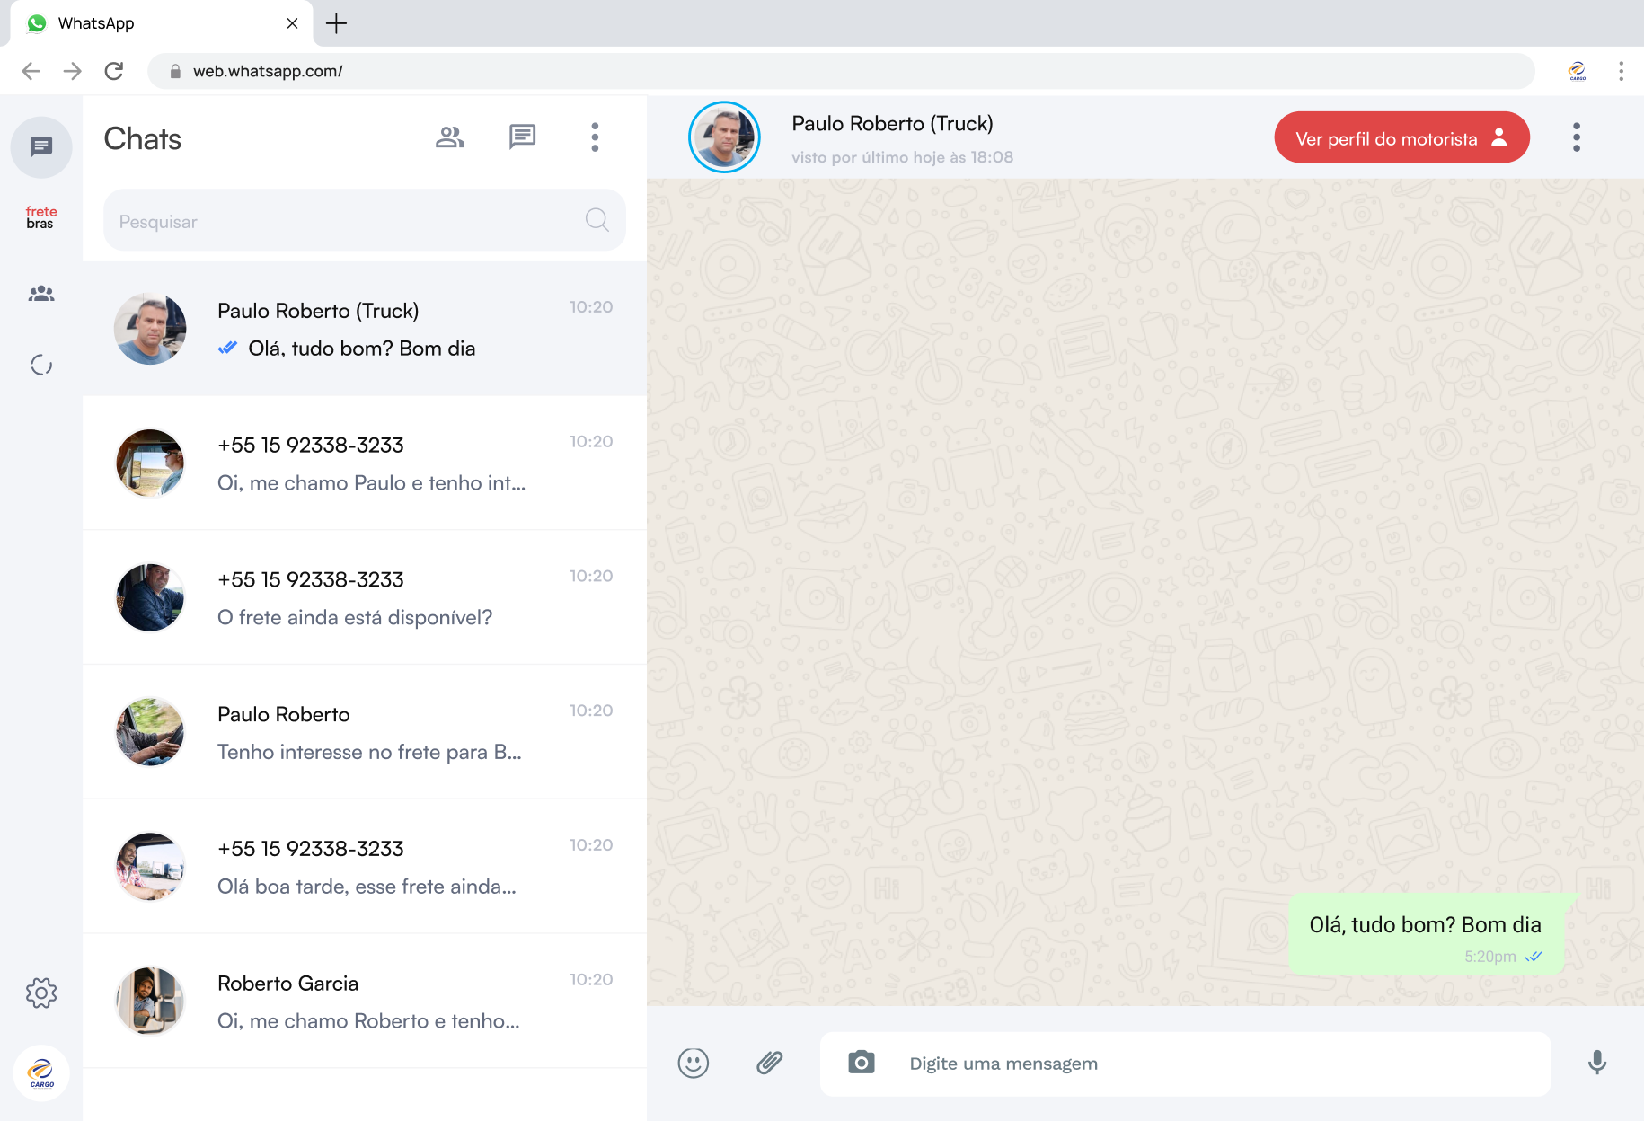The image size is (1644, 1121).
Task: Click Paulo Roberto's profile photo in header
Action: 724,137
